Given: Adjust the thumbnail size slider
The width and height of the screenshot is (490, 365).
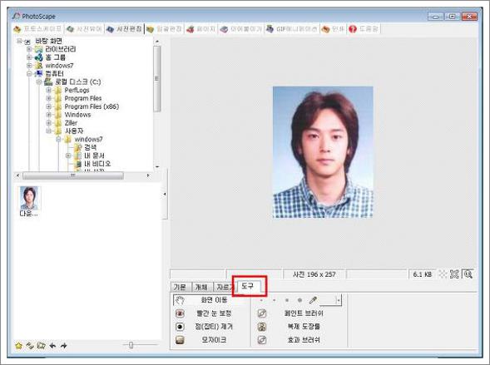Looking at the screenshot, I should [x=131, y=345].
